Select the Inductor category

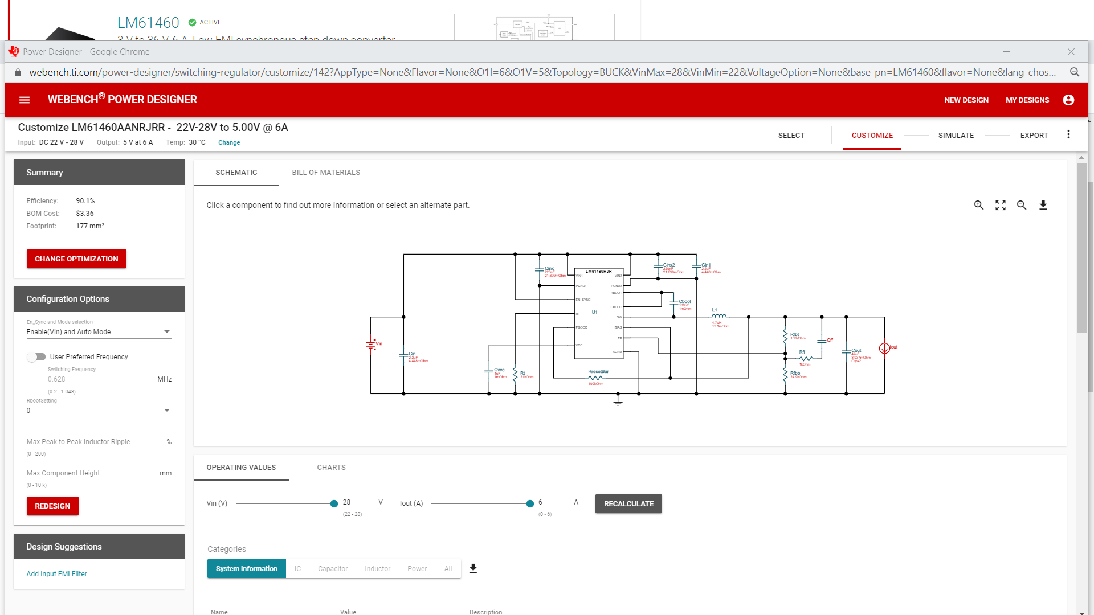(x=378, y=569)
